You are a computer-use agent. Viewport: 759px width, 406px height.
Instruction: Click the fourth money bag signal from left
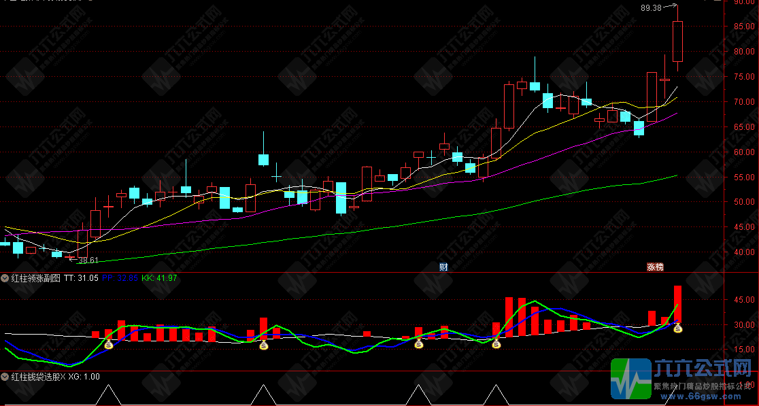point(496,343)
